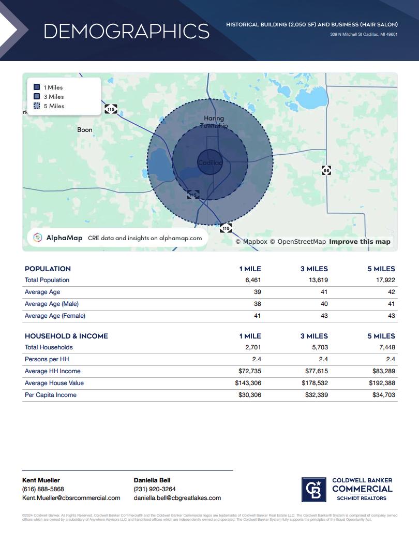Click the Average Age (Female) label
419x545 pixels.
point(55,316)
